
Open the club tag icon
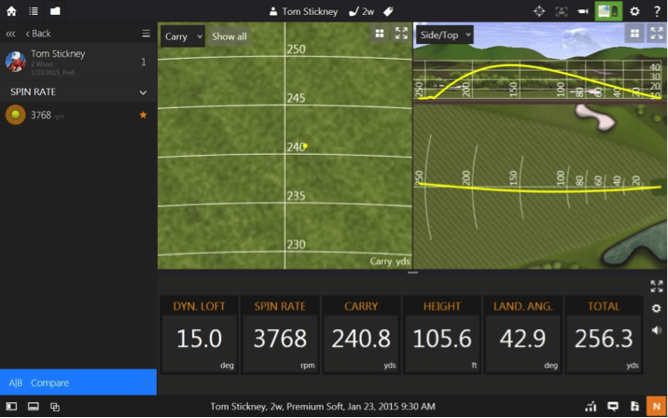(x=388, y=11)
